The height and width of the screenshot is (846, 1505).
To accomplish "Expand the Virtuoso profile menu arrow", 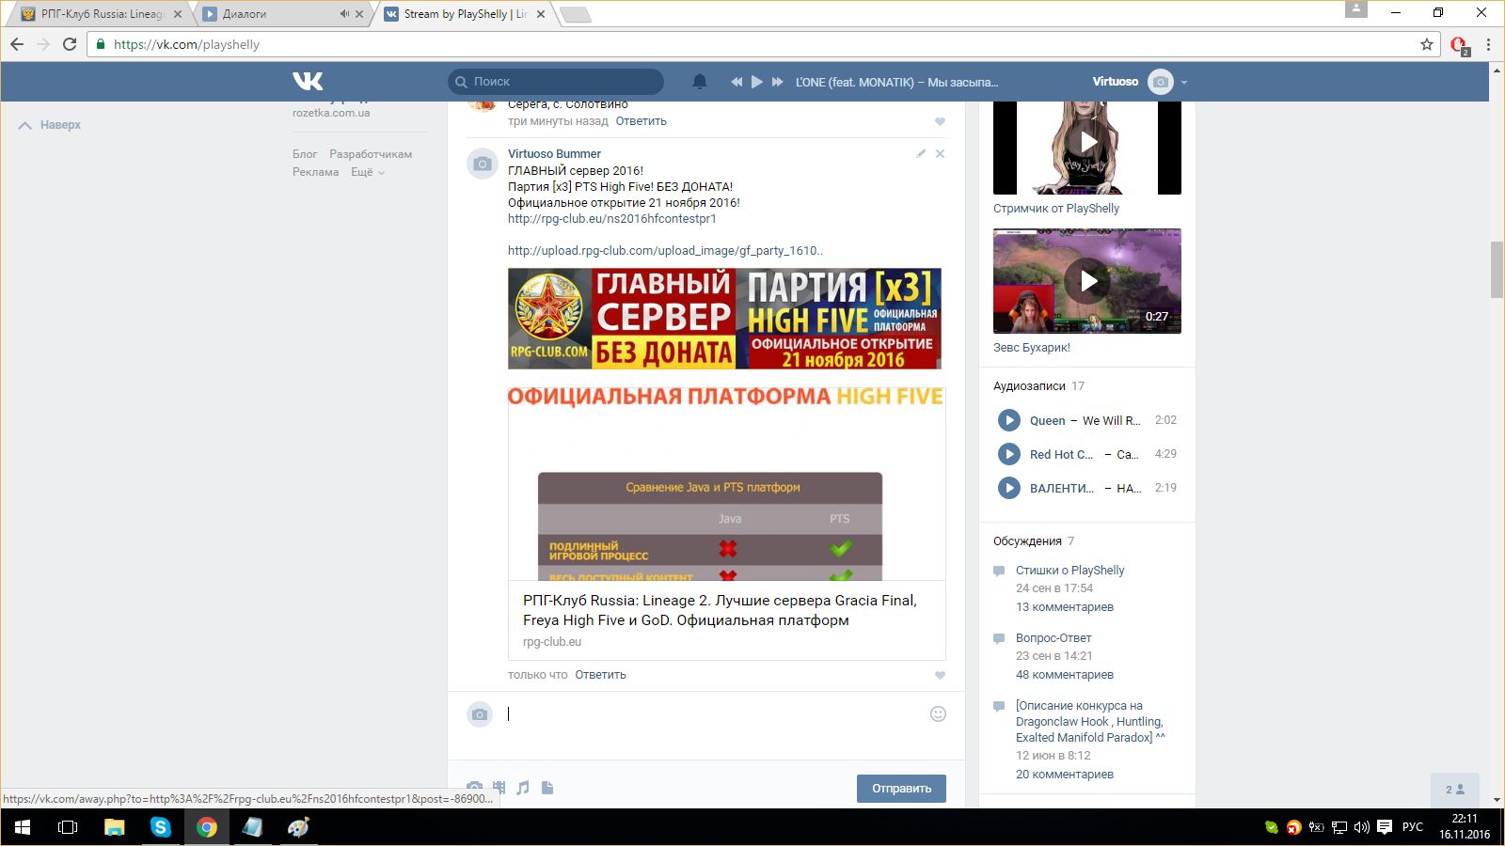I will [x=1184, y=83].
